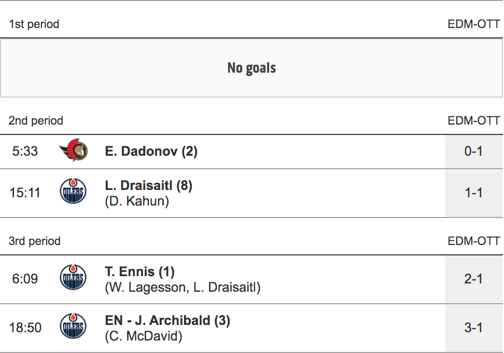504x353 pixels.
Task: Click the Oilers logo next to Archibald goal
Action: point(74,328)
